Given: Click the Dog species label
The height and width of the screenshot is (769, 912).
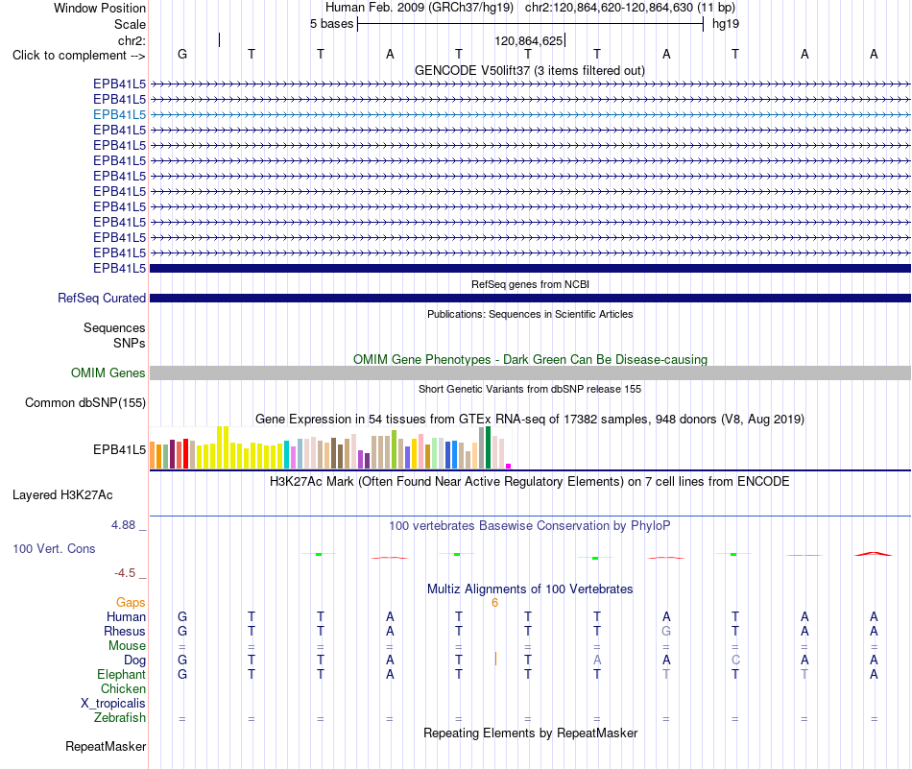Looking at the screenshot, I should (x=134, y=661).
